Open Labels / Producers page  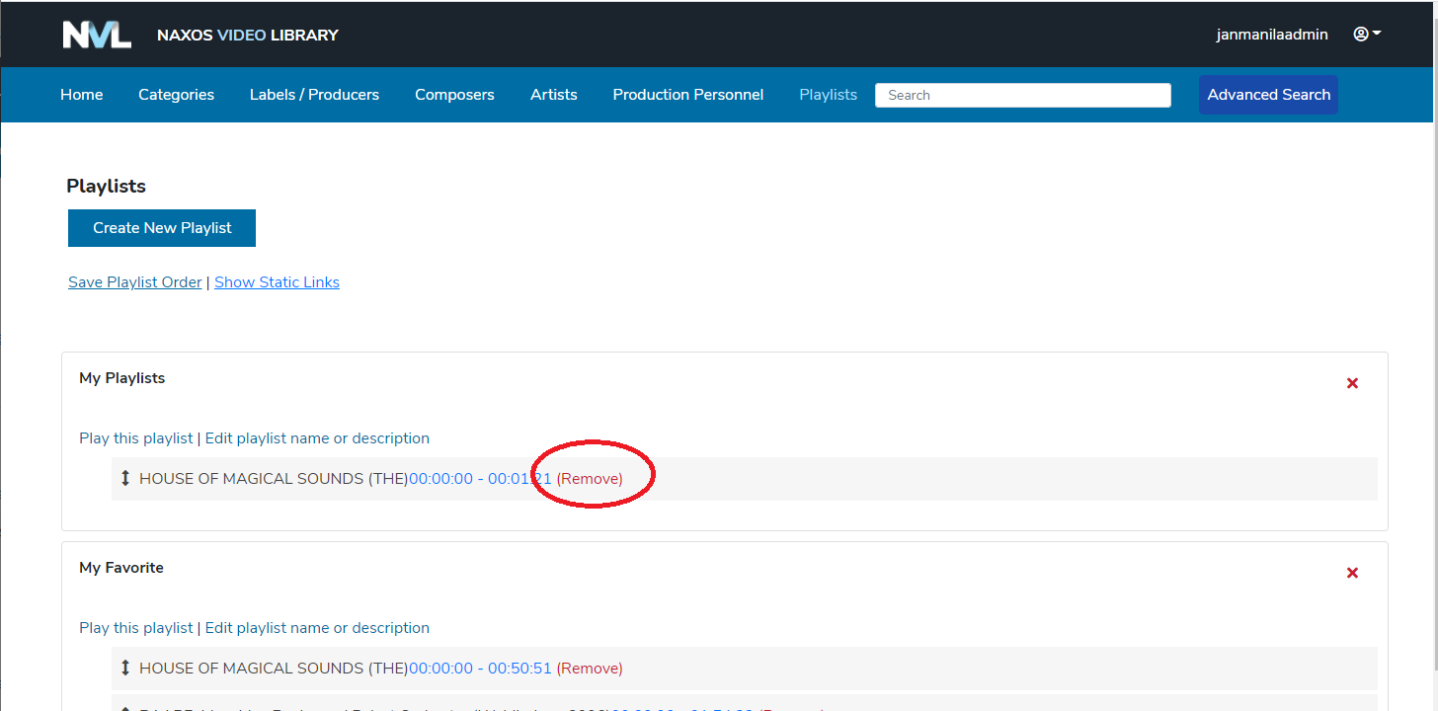click(x=314, y=95)
